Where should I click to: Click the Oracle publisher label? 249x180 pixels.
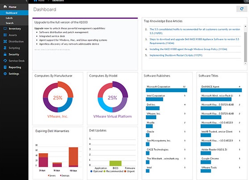tap(150, 132)
